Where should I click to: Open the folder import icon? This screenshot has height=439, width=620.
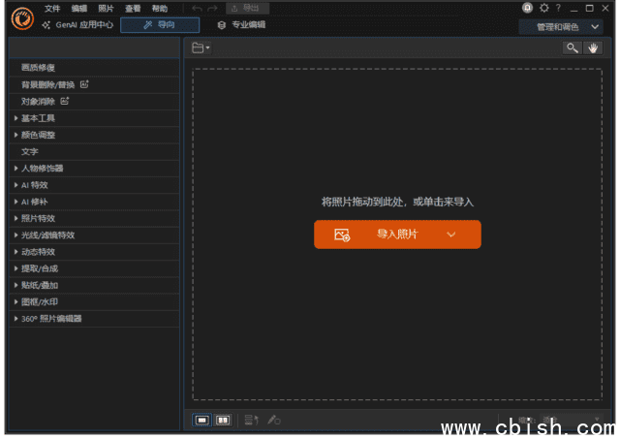point(200,47)
